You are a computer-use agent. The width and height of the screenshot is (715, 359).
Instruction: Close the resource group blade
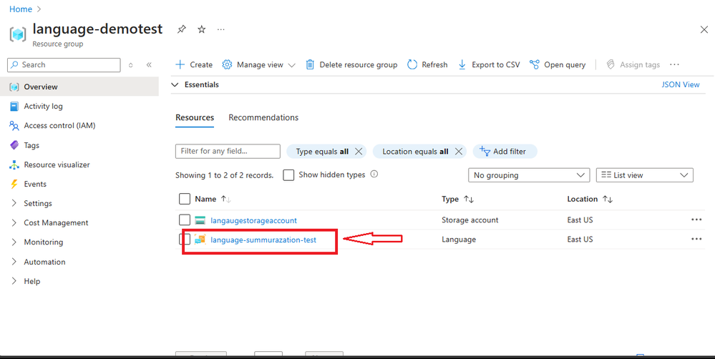coord(704,29)
